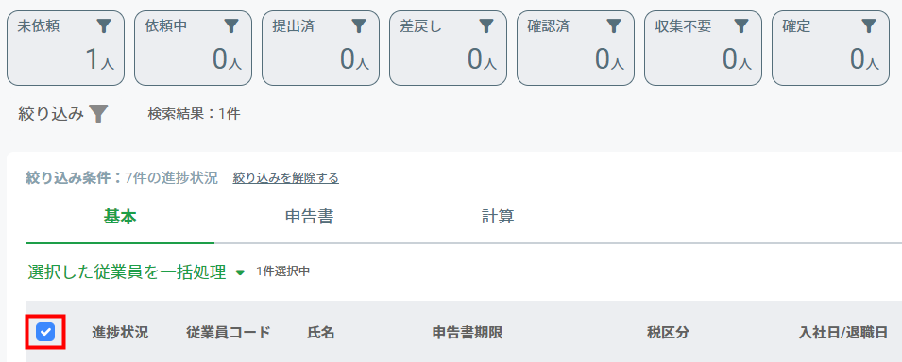Click the funnel icon on 提出済 card
Viewport: 902px width, 362px height.
359,25
